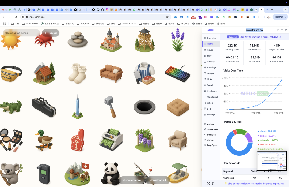This screenshot has width=289, height=187.
Task: Select the brown sofa thing
Action: pos(111,73)
